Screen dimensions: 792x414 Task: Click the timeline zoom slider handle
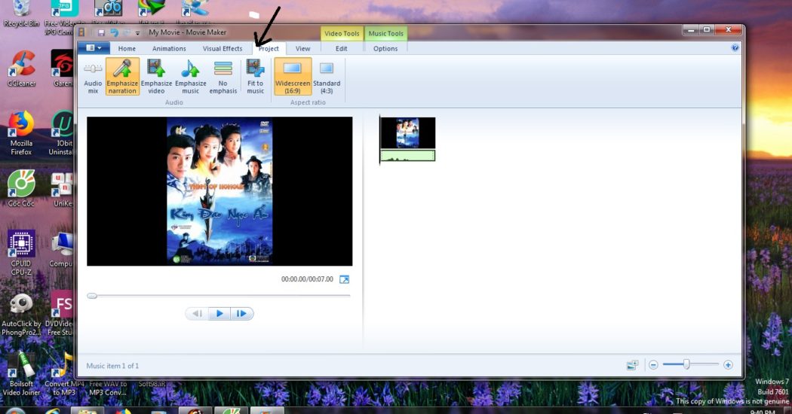coord(686,364)
